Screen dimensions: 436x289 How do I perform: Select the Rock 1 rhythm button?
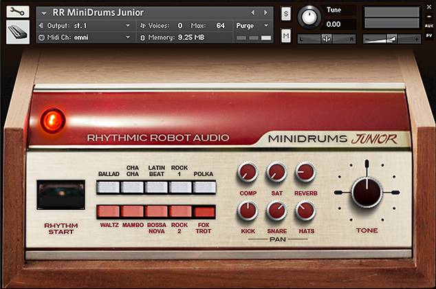point(180,187)
